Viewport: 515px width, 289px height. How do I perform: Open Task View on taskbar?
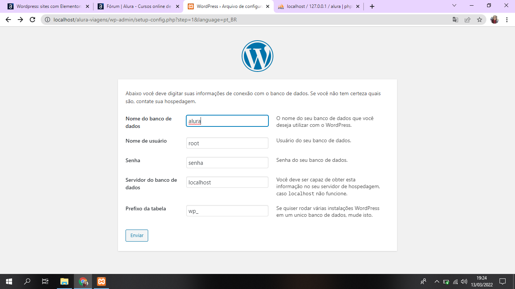(x=45, y=281)
